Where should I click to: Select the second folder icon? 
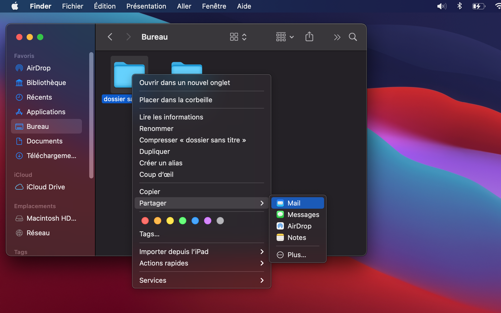click(187, 68)
